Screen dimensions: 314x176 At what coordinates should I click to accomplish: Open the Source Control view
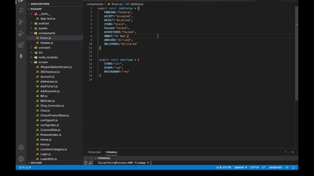click(21, 22)
